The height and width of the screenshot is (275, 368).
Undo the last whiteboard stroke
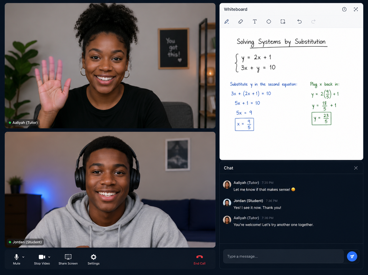point(299,22)
